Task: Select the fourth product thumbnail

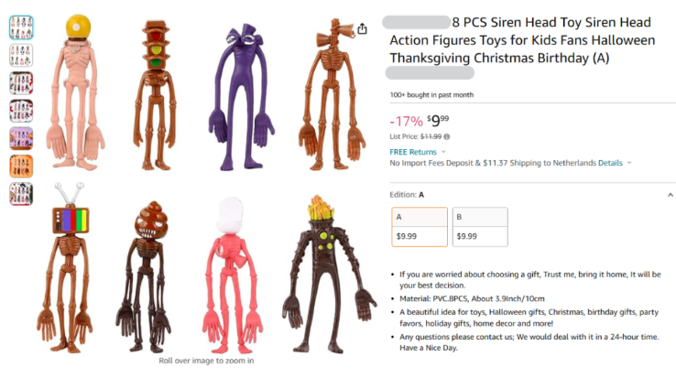Action: point(21,111)
